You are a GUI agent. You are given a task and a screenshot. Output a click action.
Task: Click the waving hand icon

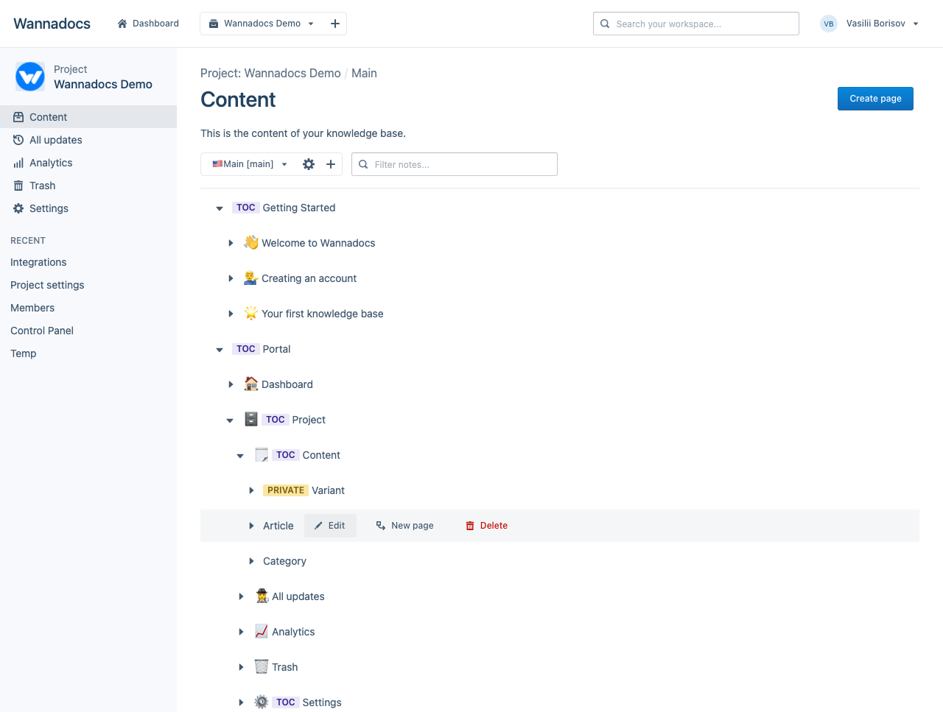tap(251, 242)
